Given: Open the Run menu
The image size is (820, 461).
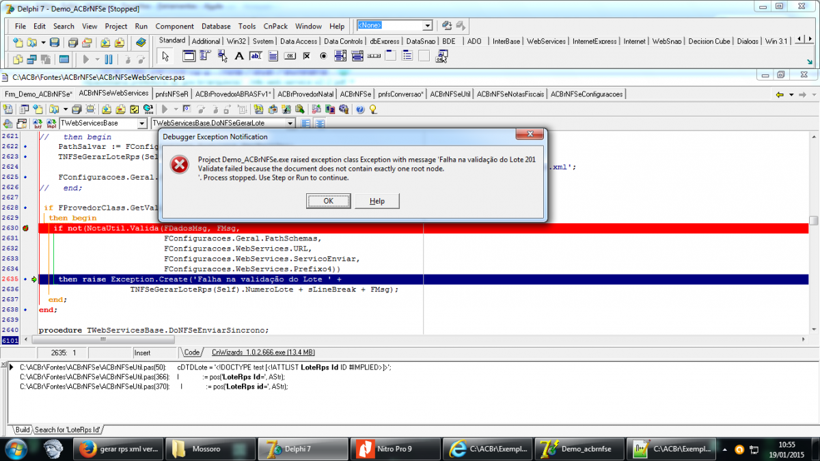Looking at the screenshot, I should pyautogui.click(x=141, y=26).
